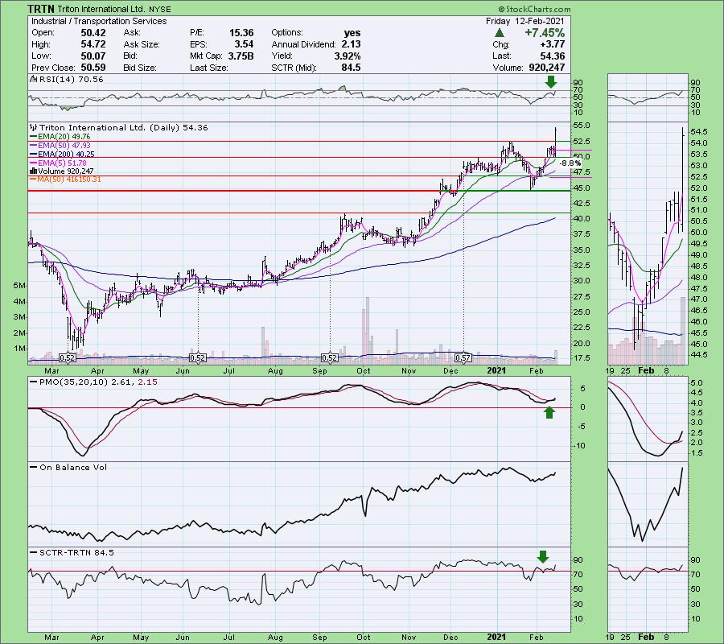Click the SCTR (Mid) value in header
Viewport: 724px width, 644px height.
coord(351,68)
